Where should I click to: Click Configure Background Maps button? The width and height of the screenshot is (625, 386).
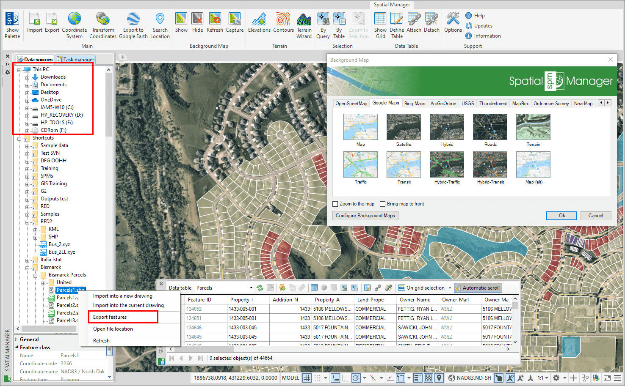tap(365, 216)
